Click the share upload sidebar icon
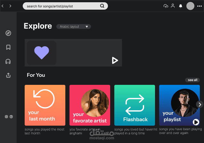 point(8,75)
